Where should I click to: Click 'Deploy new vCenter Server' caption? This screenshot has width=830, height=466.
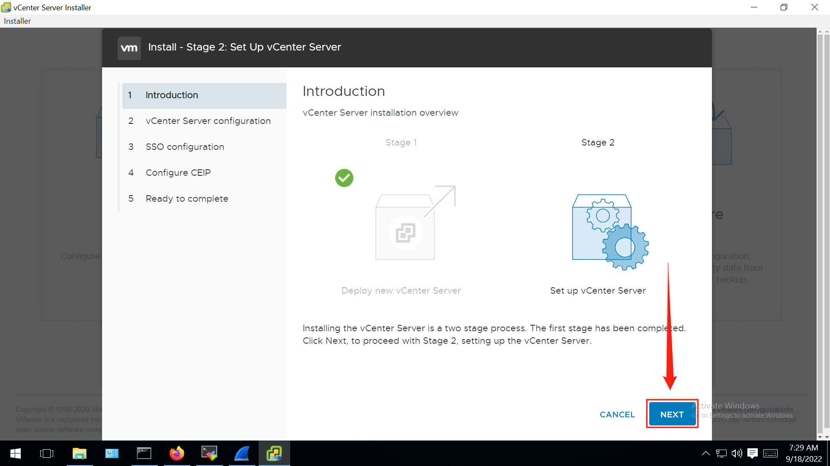(x=401, y=291)
